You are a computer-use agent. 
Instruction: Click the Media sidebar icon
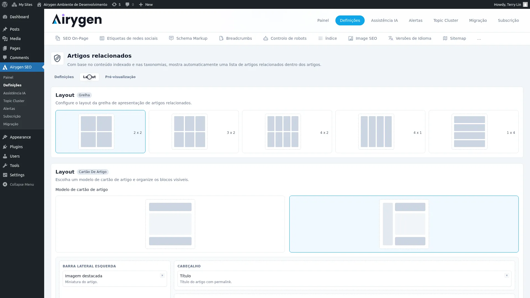[5, 39]
